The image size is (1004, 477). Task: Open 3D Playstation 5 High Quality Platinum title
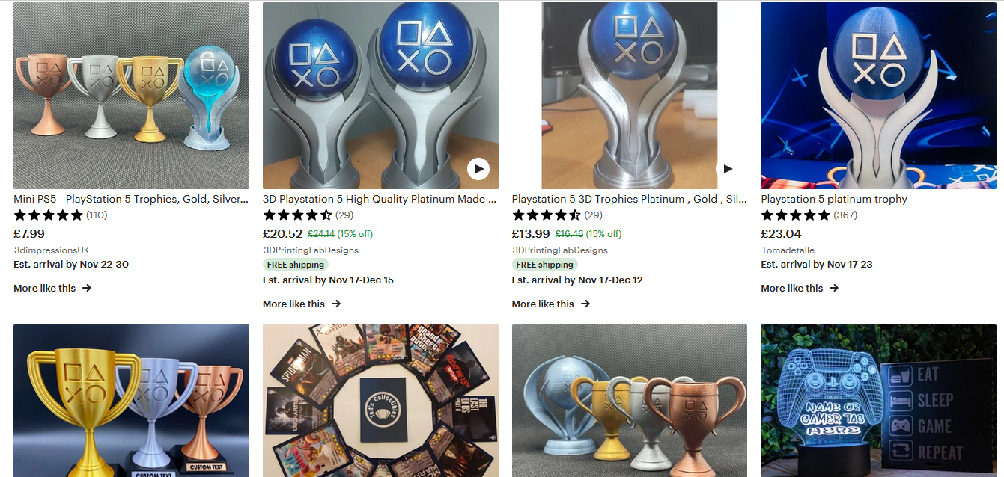coord(380,199)
